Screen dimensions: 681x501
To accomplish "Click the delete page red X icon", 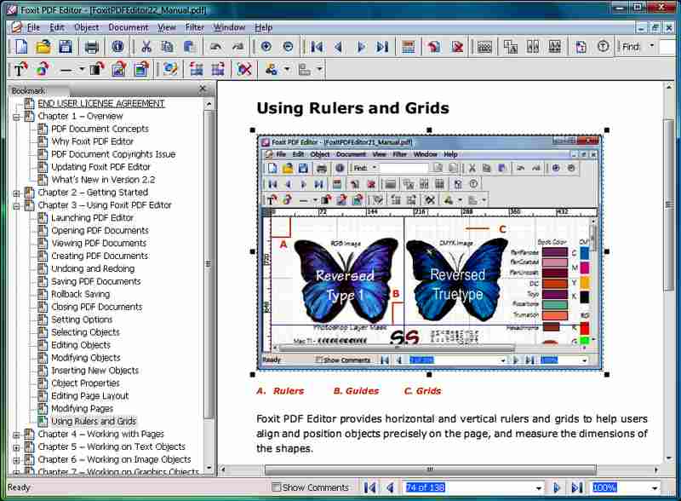I will point(457,47).
